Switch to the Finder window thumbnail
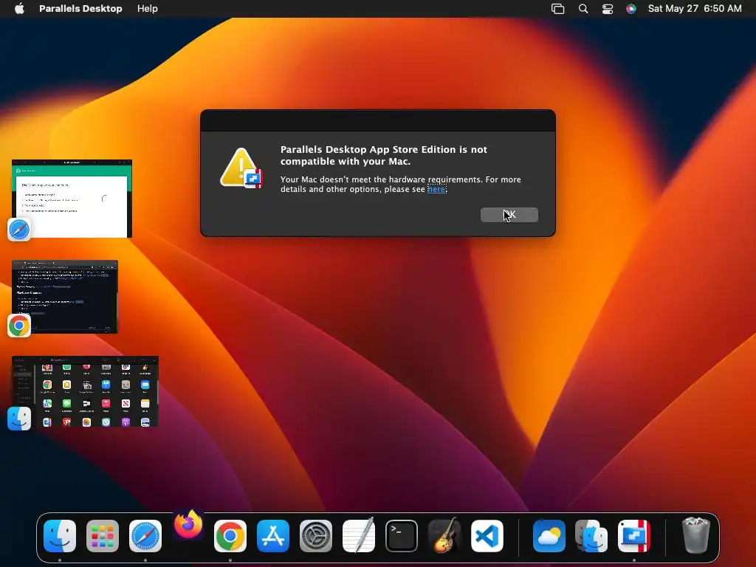This screenshot has width=756, height=567. tap(86, 391)
